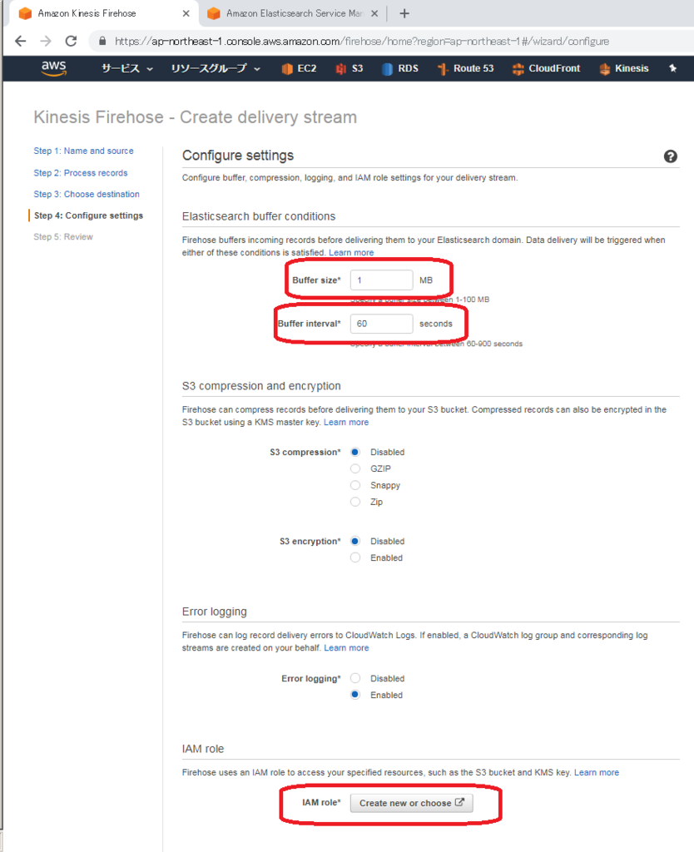The width and height of the screenshot is (694, 852).
Task: Open CloudFront shortcut in nav bar
Action: click(x=546, y=68)
